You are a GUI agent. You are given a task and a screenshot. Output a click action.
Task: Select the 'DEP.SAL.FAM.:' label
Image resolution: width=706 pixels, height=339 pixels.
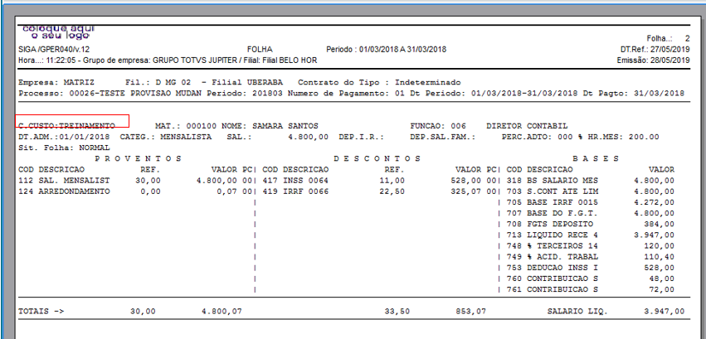442,137
